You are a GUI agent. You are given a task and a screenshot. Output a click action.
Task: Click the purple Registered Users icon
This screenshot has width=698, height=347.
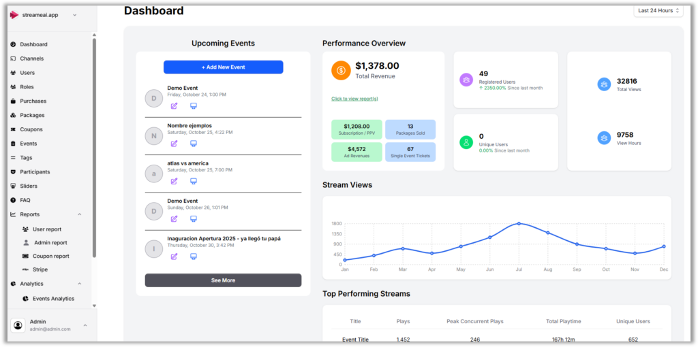click(x=466, y=80)
